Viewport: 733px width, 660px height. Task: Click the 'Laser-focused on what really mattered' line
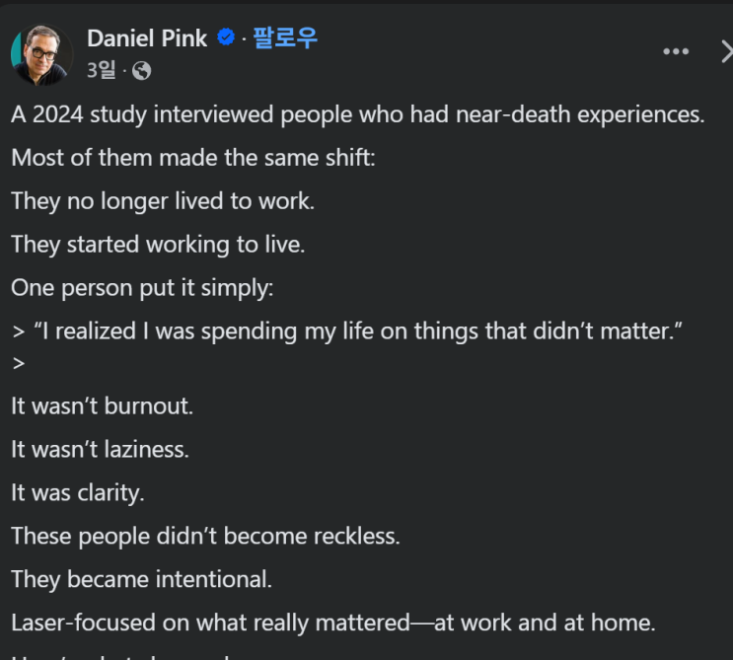332,623
